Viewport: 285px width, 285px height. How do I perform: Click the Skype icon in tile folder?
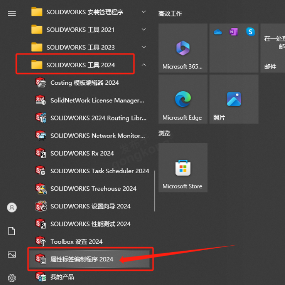pos(251,32)
